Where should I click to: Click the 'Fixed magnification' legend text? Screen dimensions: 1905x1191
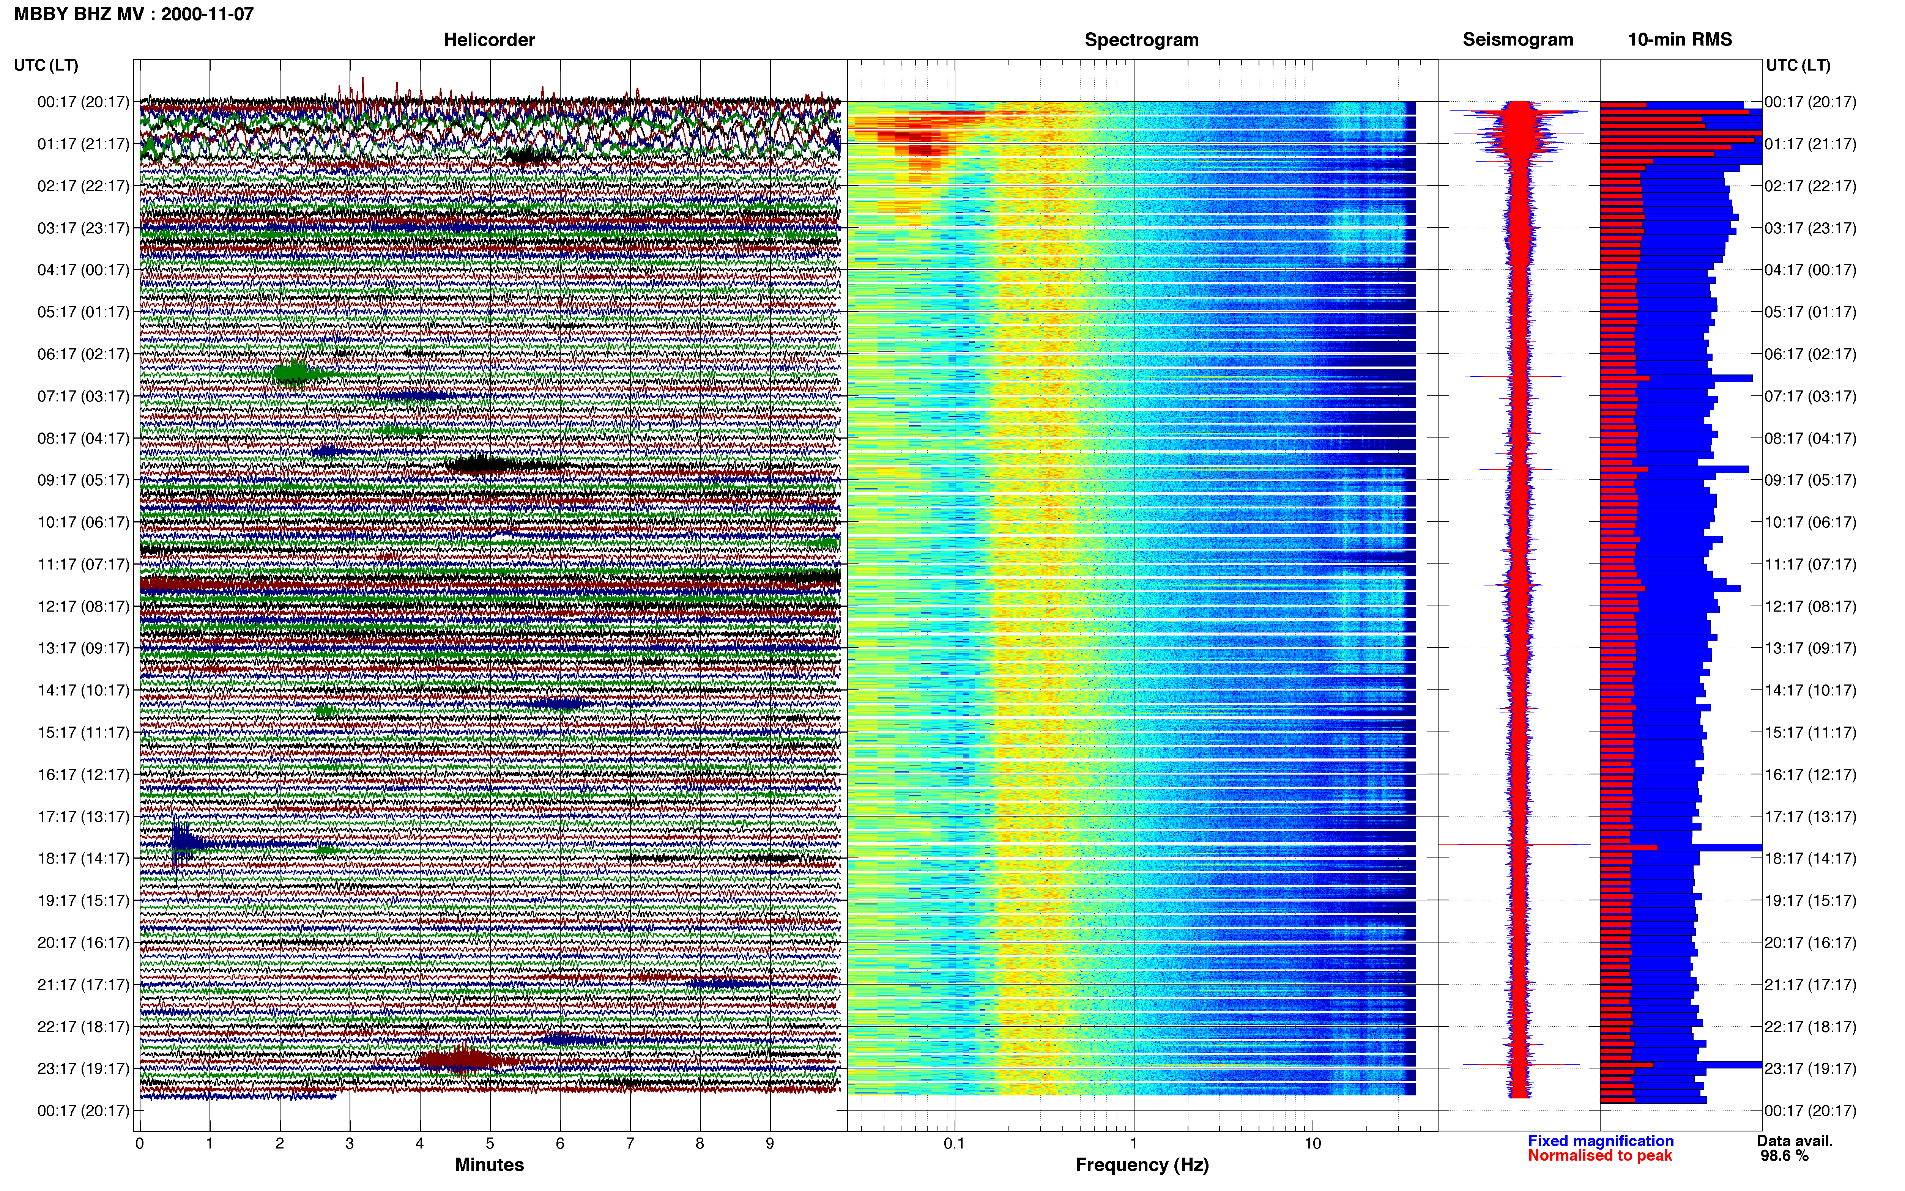pos(1600,1141)
